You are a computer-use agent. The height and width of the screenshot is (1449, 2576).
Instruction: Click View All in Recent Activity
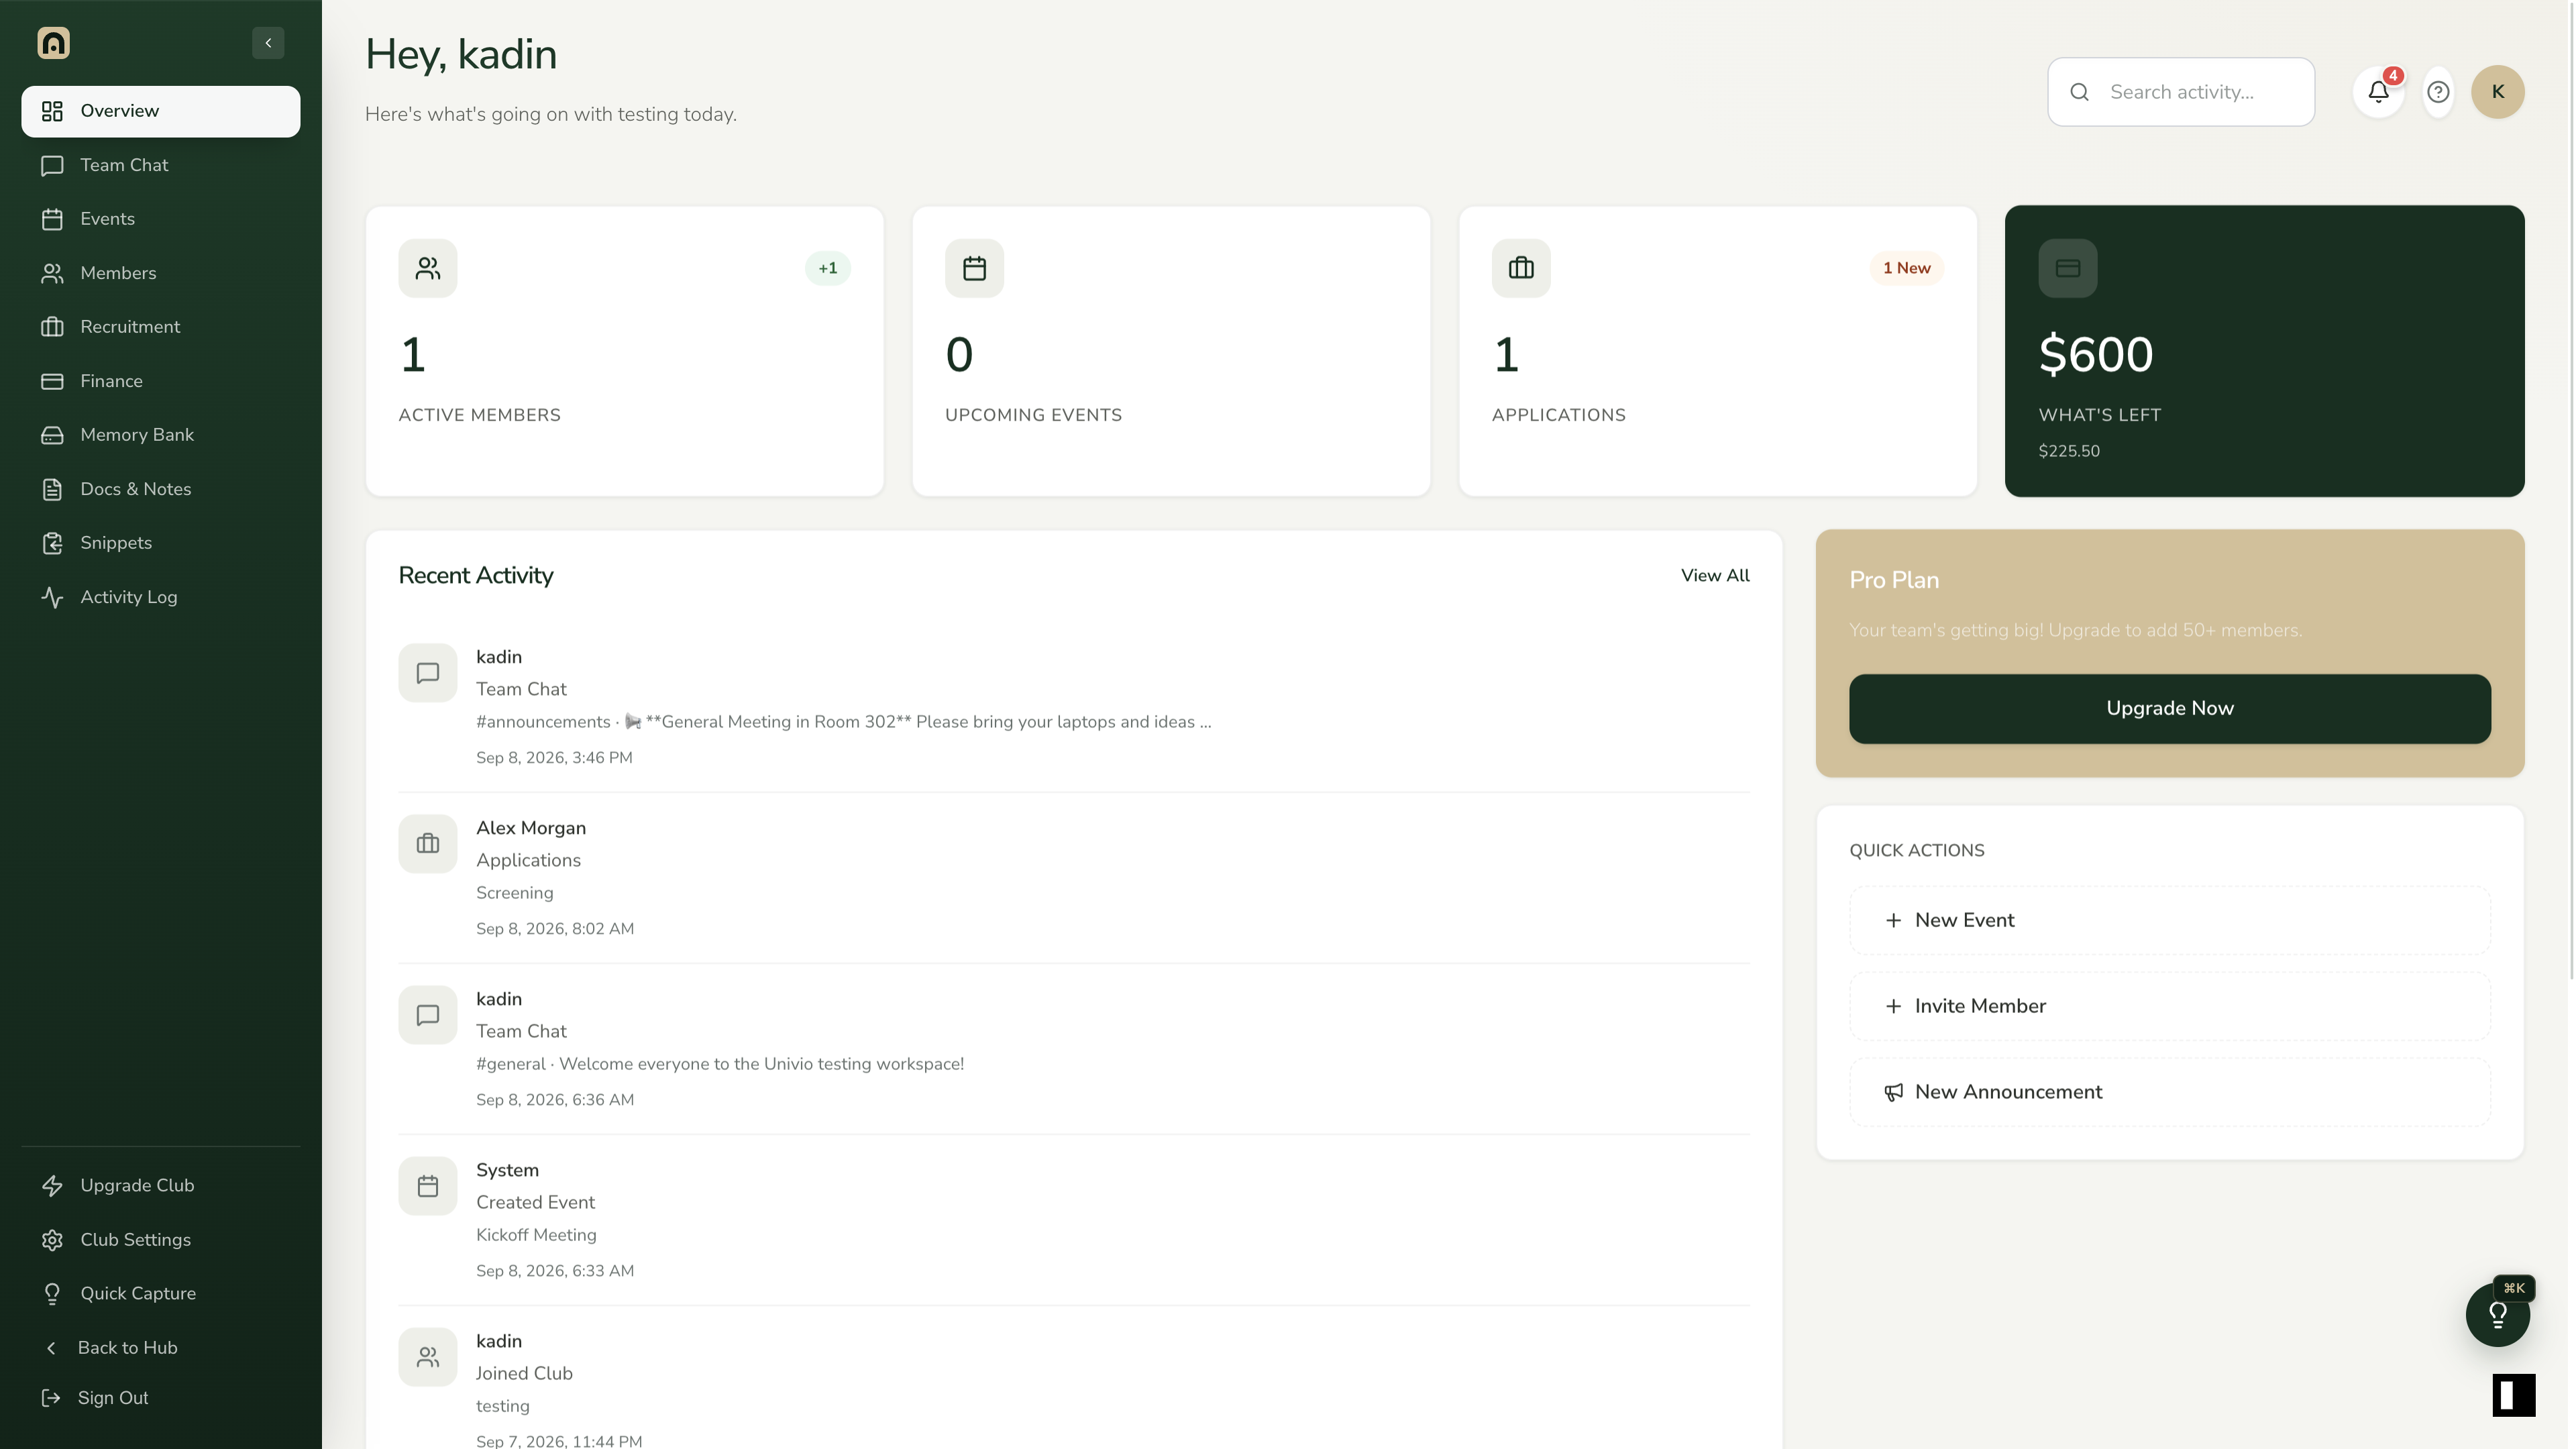pos(1715,575)
